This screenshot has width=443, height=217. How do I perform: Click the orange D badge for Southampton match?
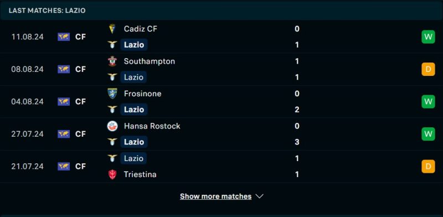tap(428, 69)
